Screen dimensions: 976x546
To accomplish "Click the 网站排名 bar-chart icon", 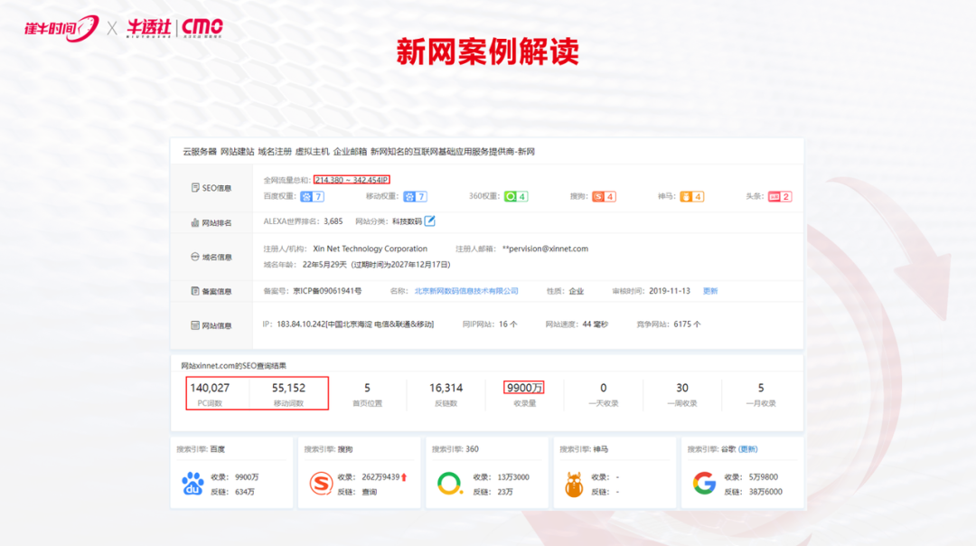I will pyautogui.click(x=195, y=222).
